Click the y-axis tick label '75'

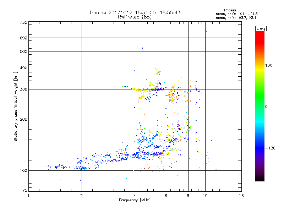(25, 190)
